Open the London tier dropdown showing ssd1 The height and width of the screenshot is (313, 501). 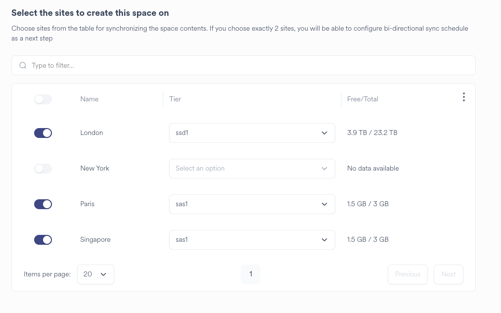coord(252,133)
